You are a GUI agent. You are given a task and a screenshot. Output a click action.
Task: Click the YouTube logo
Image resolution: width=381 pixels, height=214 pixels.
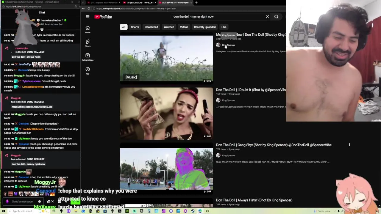point(103,17)
